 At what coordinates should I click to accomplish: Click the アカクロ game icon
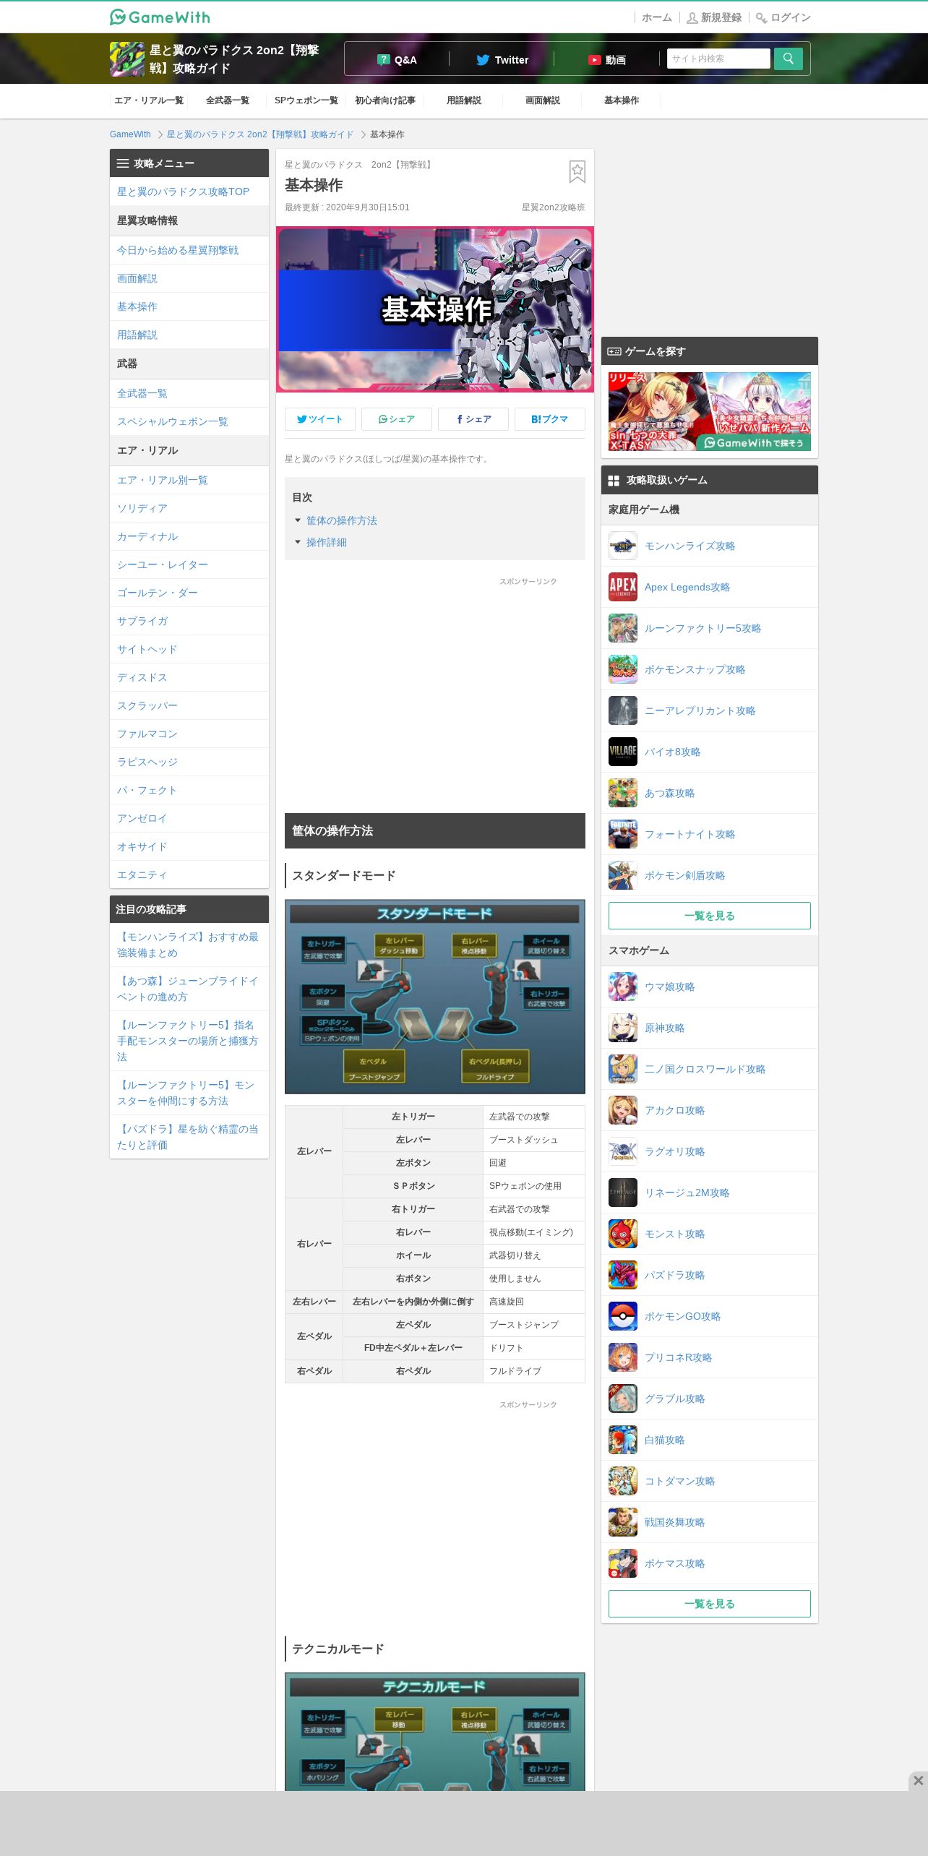pos(623,1110)
